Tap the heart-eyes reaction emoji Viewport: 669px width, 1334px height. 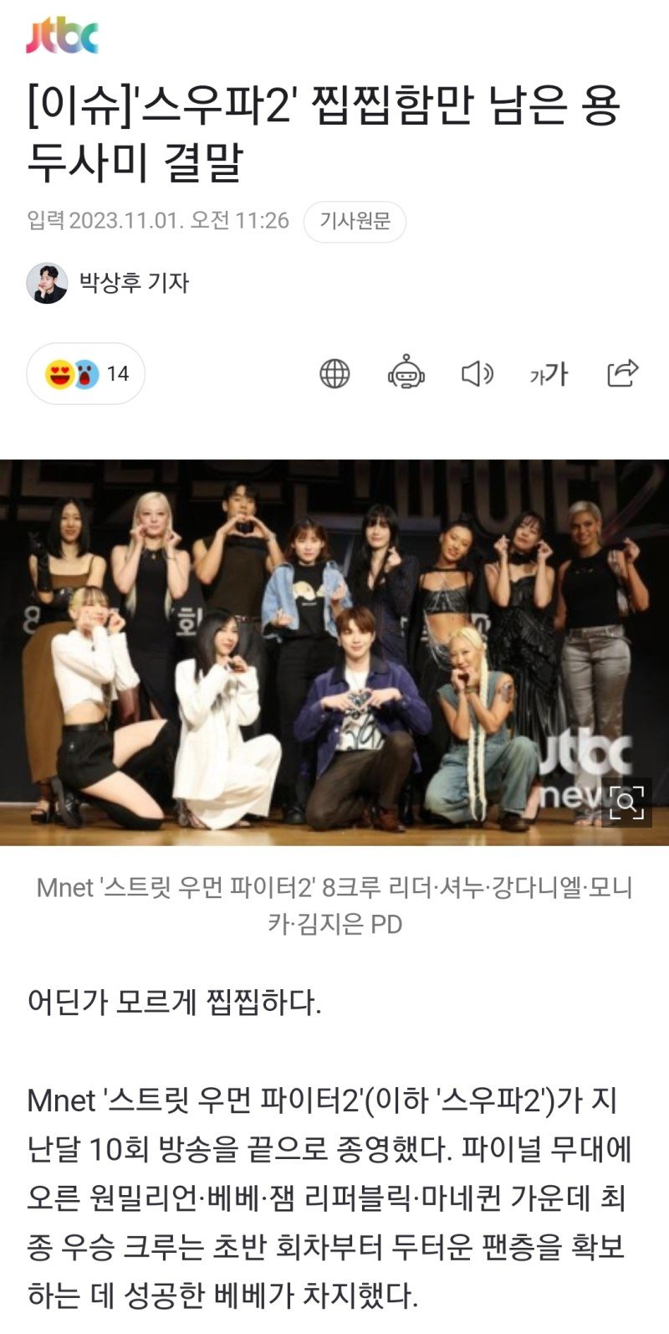point(59,374)
